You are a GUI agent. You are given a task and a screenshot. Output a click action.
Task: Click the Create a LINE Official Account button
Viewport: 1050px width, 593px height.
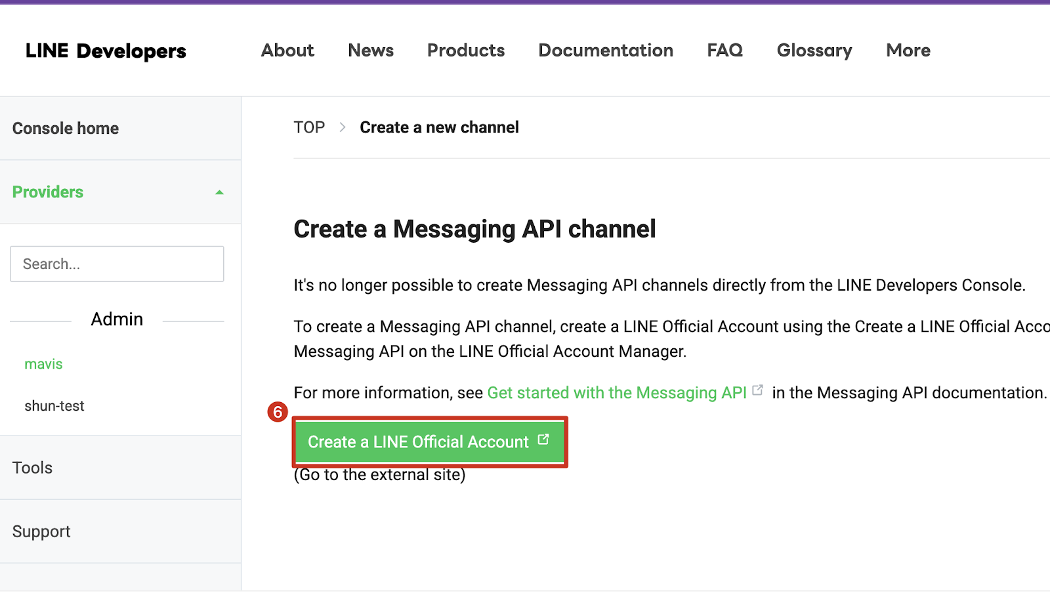(x=429, y=442)
